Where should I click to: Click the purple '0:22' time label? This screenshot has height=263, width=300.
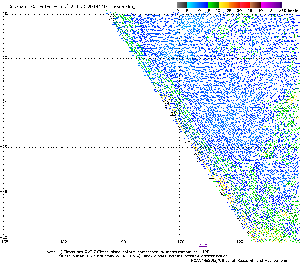203,246
